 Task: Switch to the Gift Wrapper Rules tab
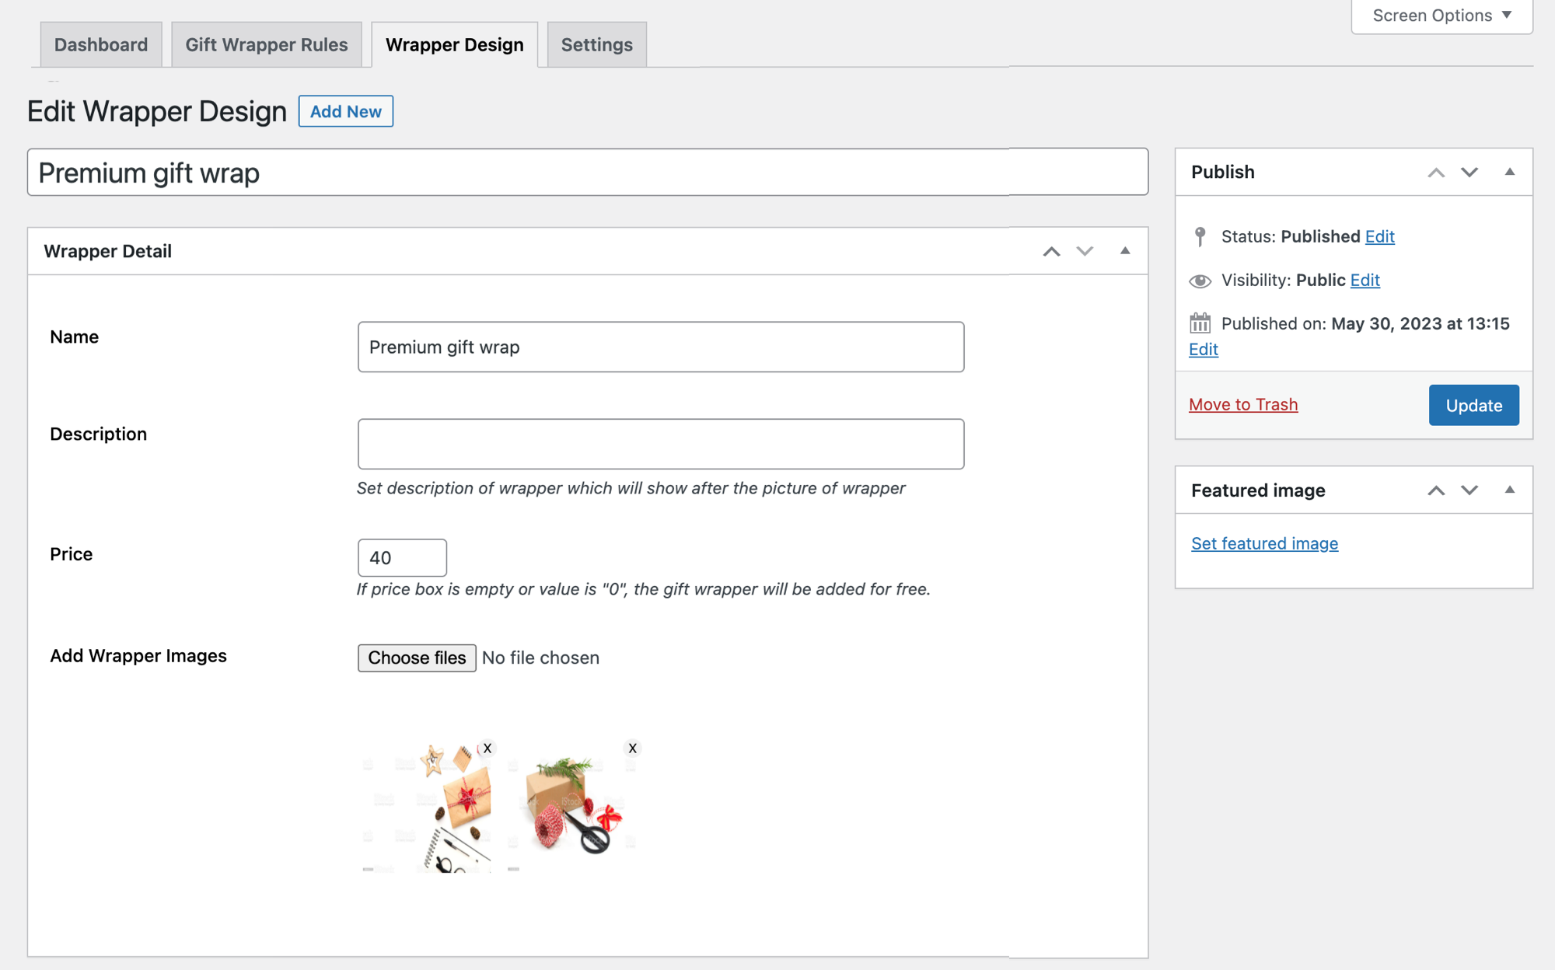click(267, 44)
